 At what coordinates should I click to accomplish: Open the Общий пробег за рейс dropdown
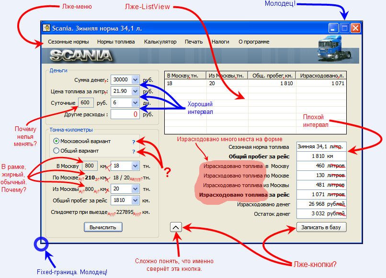[x=135, y=200]
